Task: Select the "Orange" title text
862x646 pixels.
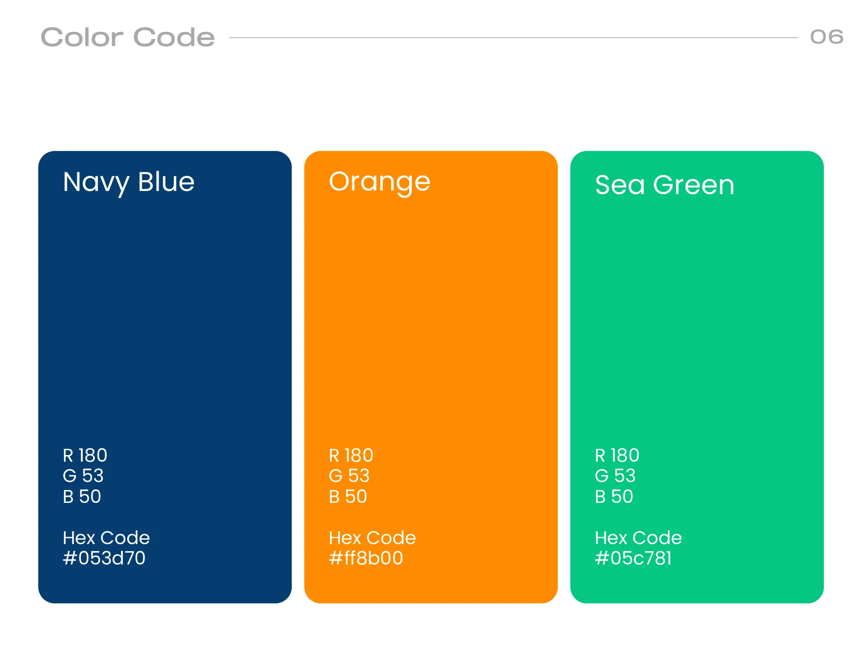Action: click(x=380, y=182)
